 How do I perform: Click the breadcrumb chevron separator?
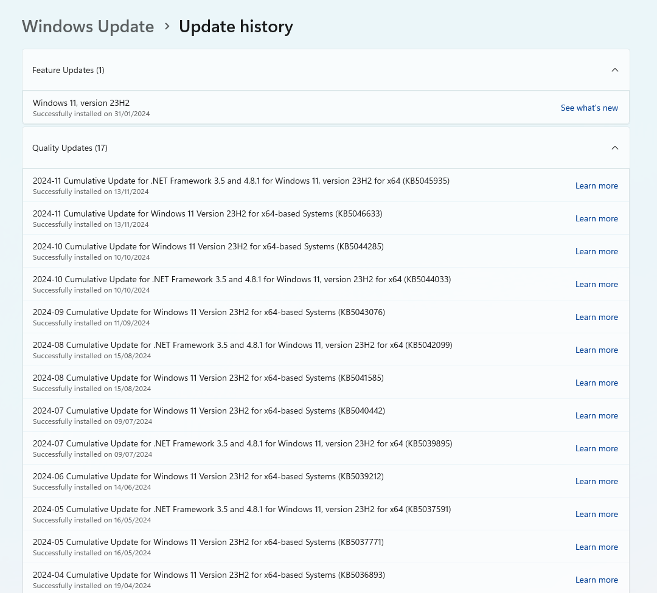[x=167, y=26]
